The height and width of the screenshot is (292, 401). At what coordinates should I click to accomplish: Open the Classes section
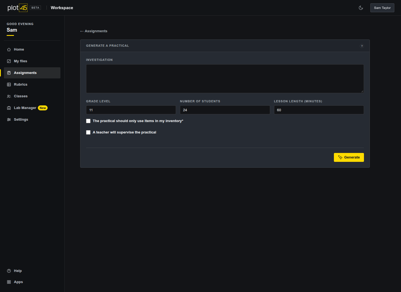[32, 96]
